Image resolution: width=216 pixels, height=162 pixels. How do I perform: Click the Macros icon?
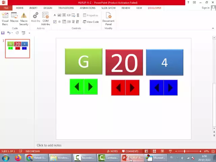point(14,19)
